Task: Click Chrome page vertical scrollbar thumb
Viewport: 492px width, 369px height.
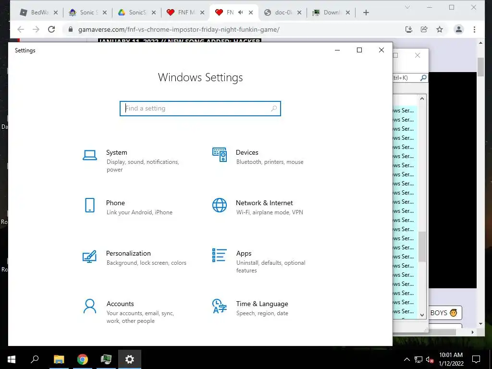Action: point(480,67)
